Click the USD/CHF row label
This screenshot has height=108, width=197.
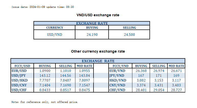[19, 90]
